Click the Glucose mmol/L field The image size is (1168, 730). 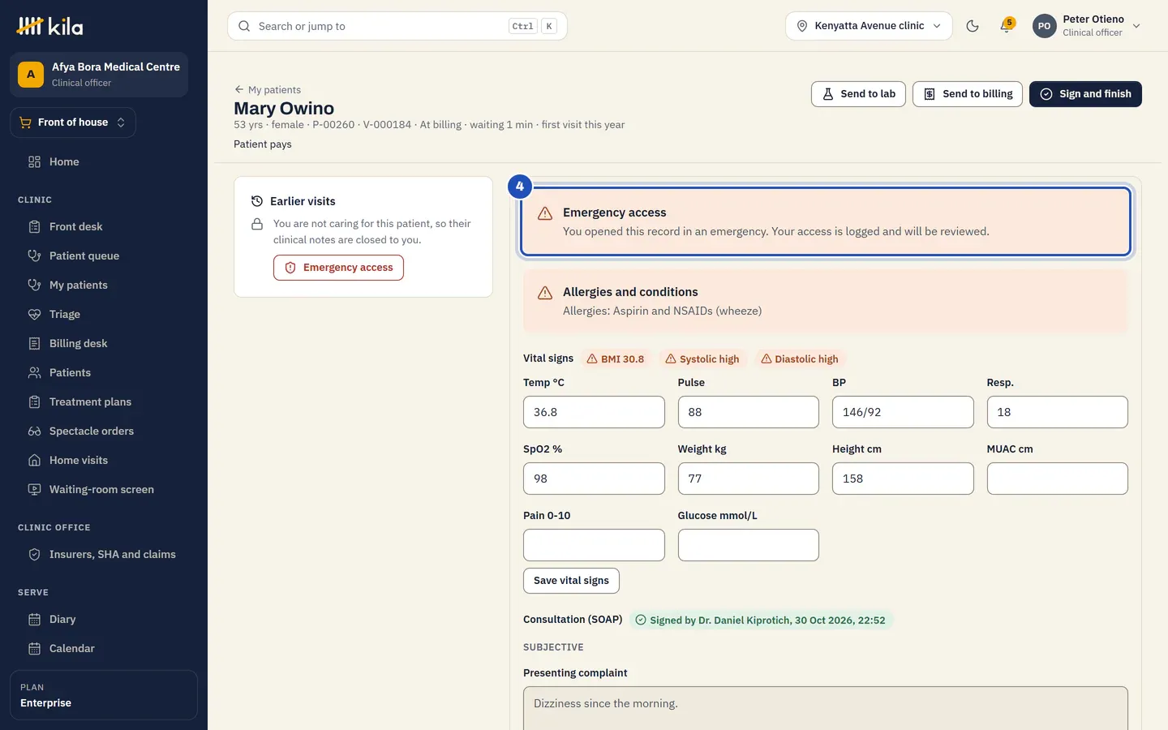point(749,545)
